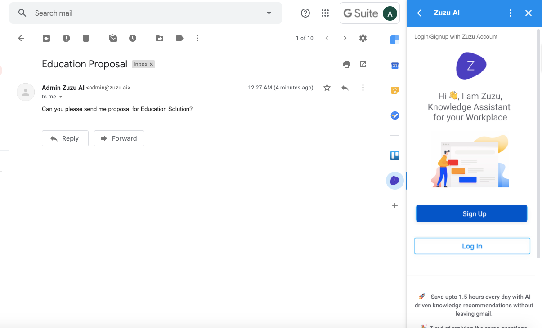
Task: Click the Zuzu purple logo
Action: coord(471,66)
